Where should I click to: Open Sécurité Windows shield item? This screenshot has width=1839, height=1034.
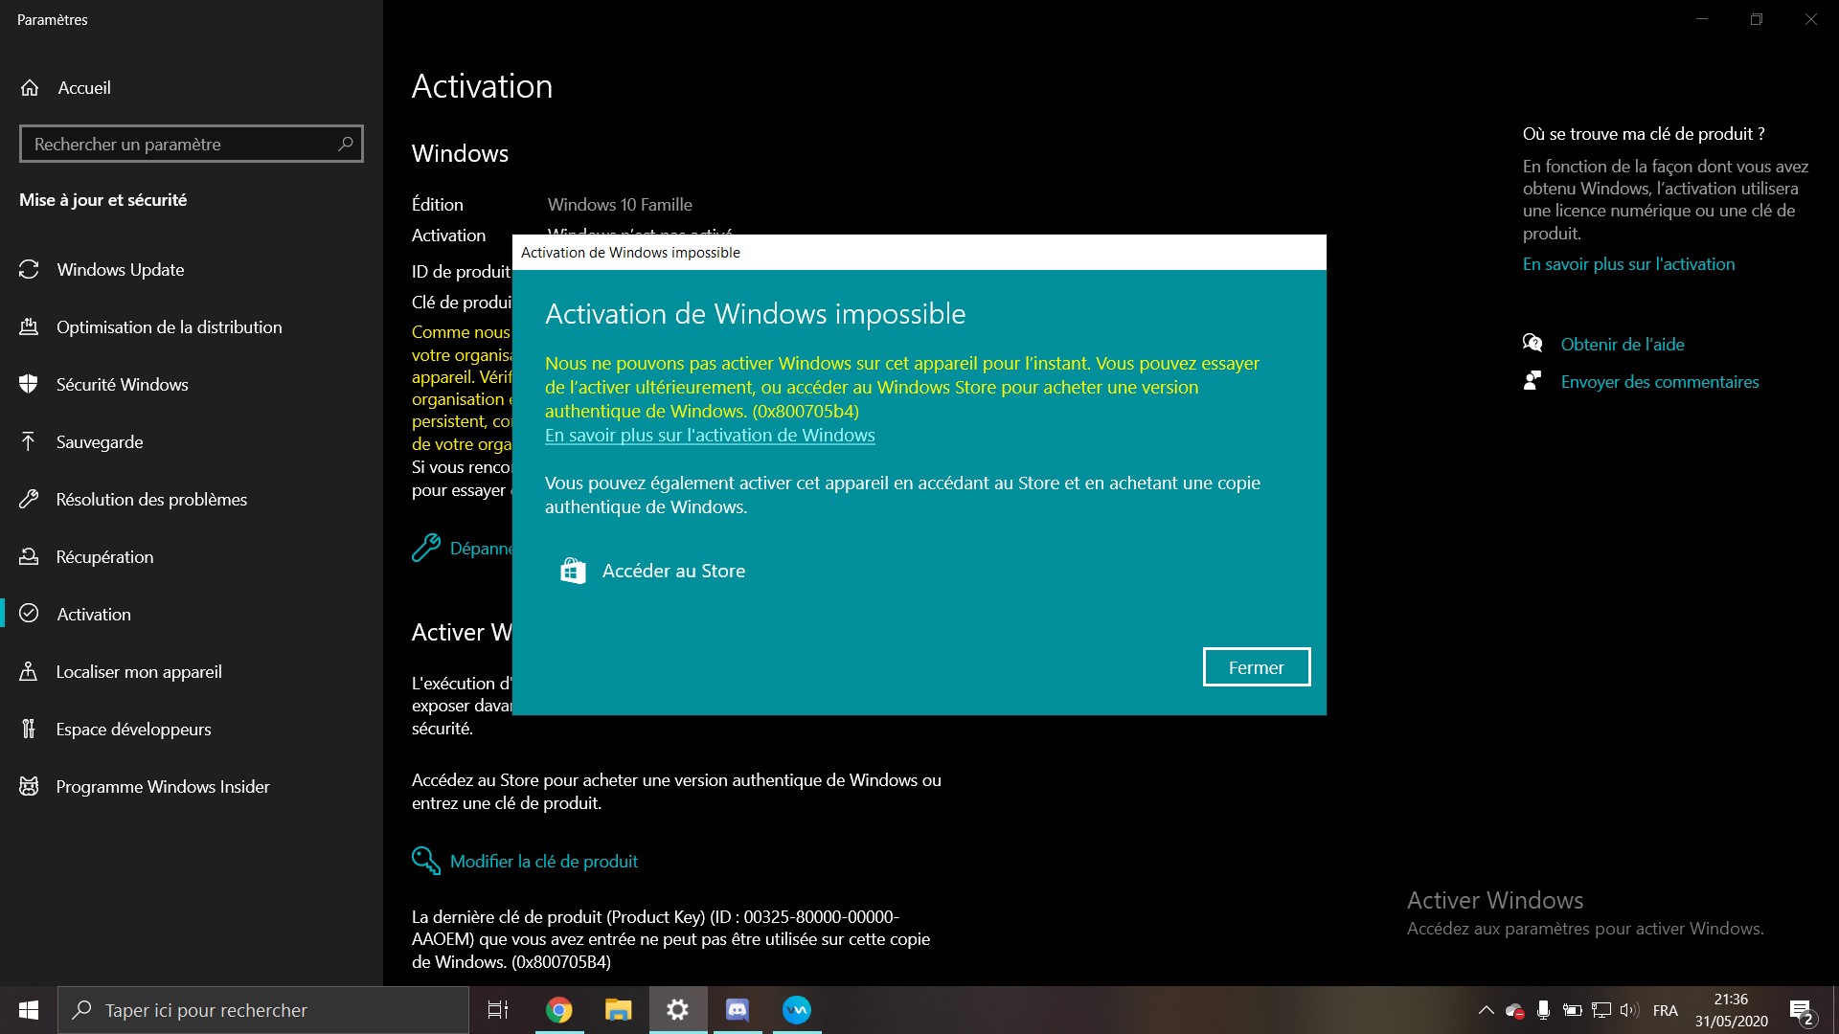[x=122, y=385]
